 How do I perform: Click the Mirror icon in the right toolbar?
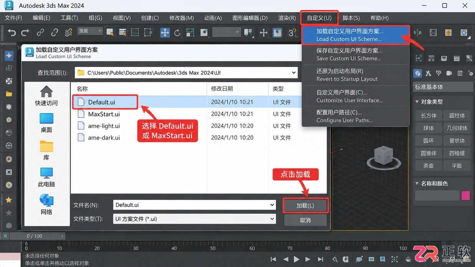(x=418, y=33)
